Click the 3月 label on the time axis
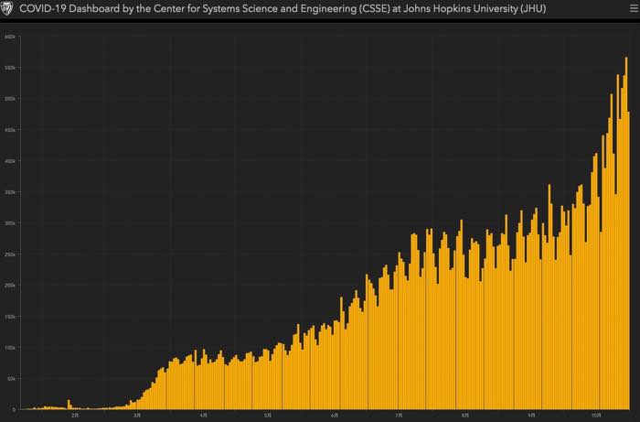Image resolution: width=640 pixels, height=422 pixels. [137, 415]
